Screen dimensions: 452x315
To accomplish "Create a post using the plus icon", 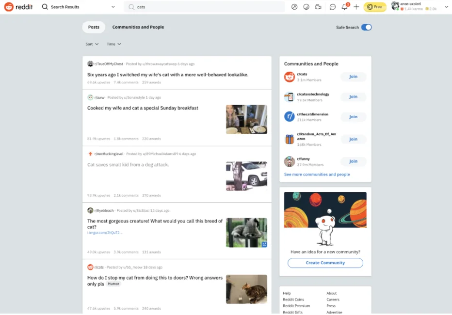I will point(356,6).
